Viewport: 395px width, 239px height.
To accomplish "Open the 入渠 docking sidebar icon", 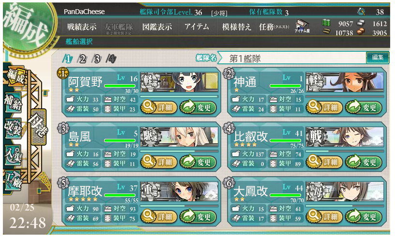I will click(x=13, y=155).
